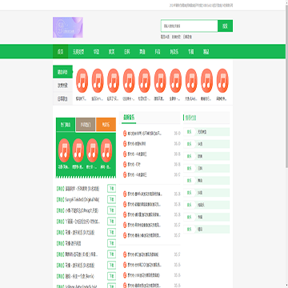Image resolution: width=288 pixels, height=288 pixels.
Task: Click the purple site logo image
Action: (68, 27)
